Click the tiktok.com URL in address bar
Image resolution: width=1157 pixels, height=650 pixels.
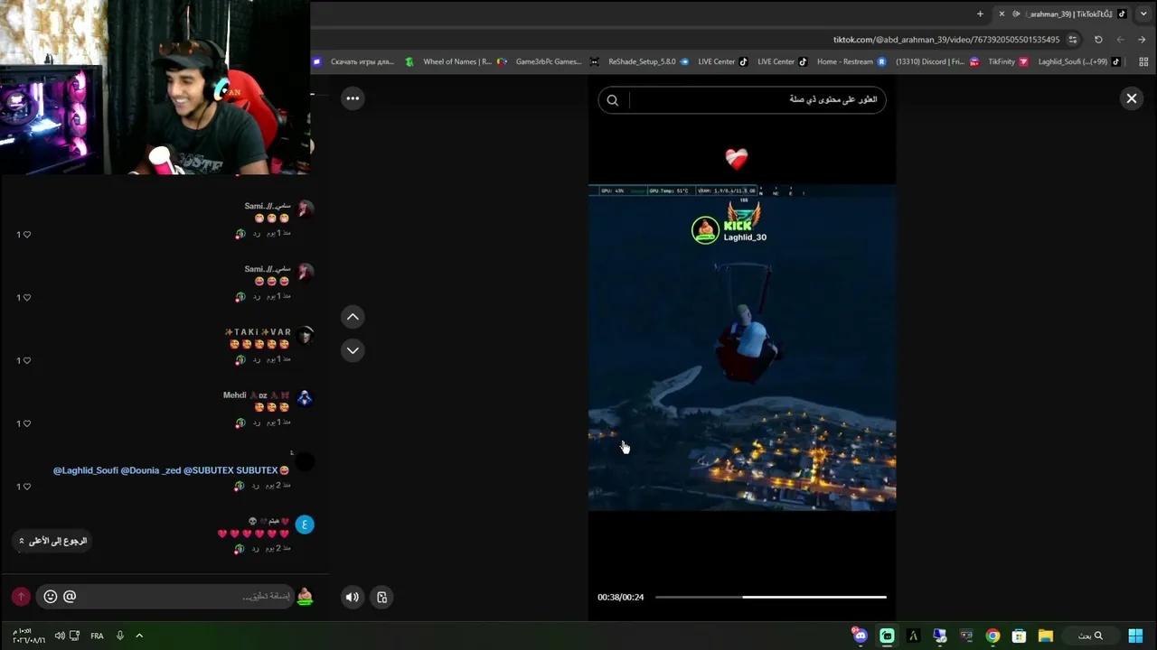946,40
